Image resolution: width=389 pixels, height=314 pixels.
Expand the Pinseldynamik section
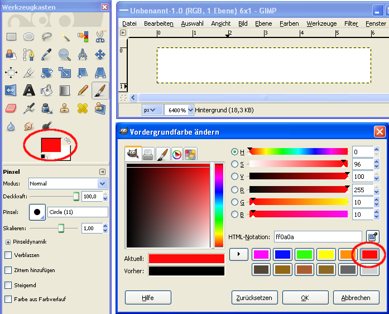[8, 242]
